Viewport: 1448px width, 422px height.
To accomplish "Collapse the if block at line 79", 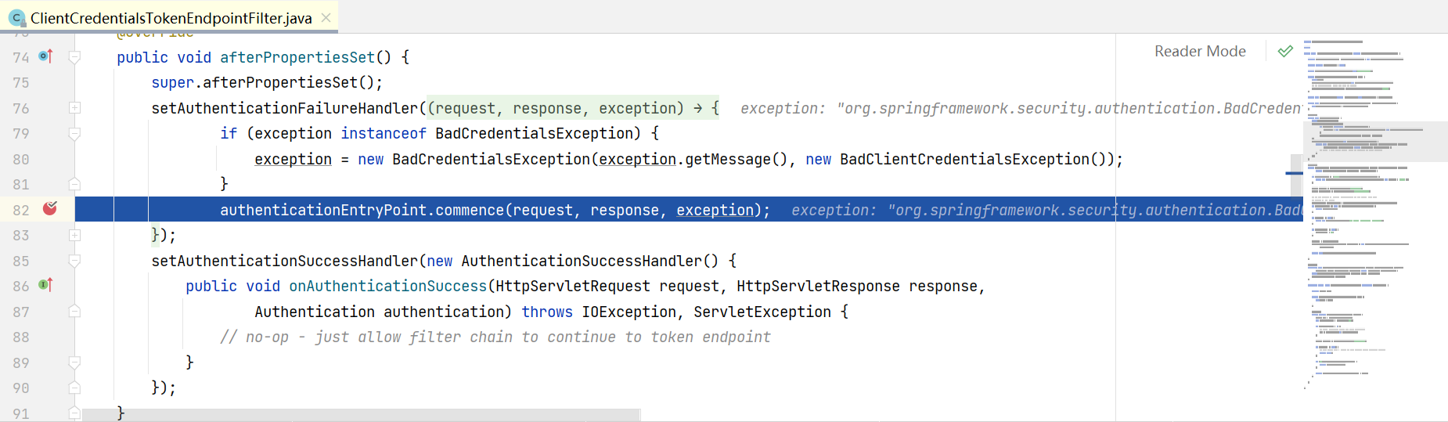I will click(x=74, y=134).
